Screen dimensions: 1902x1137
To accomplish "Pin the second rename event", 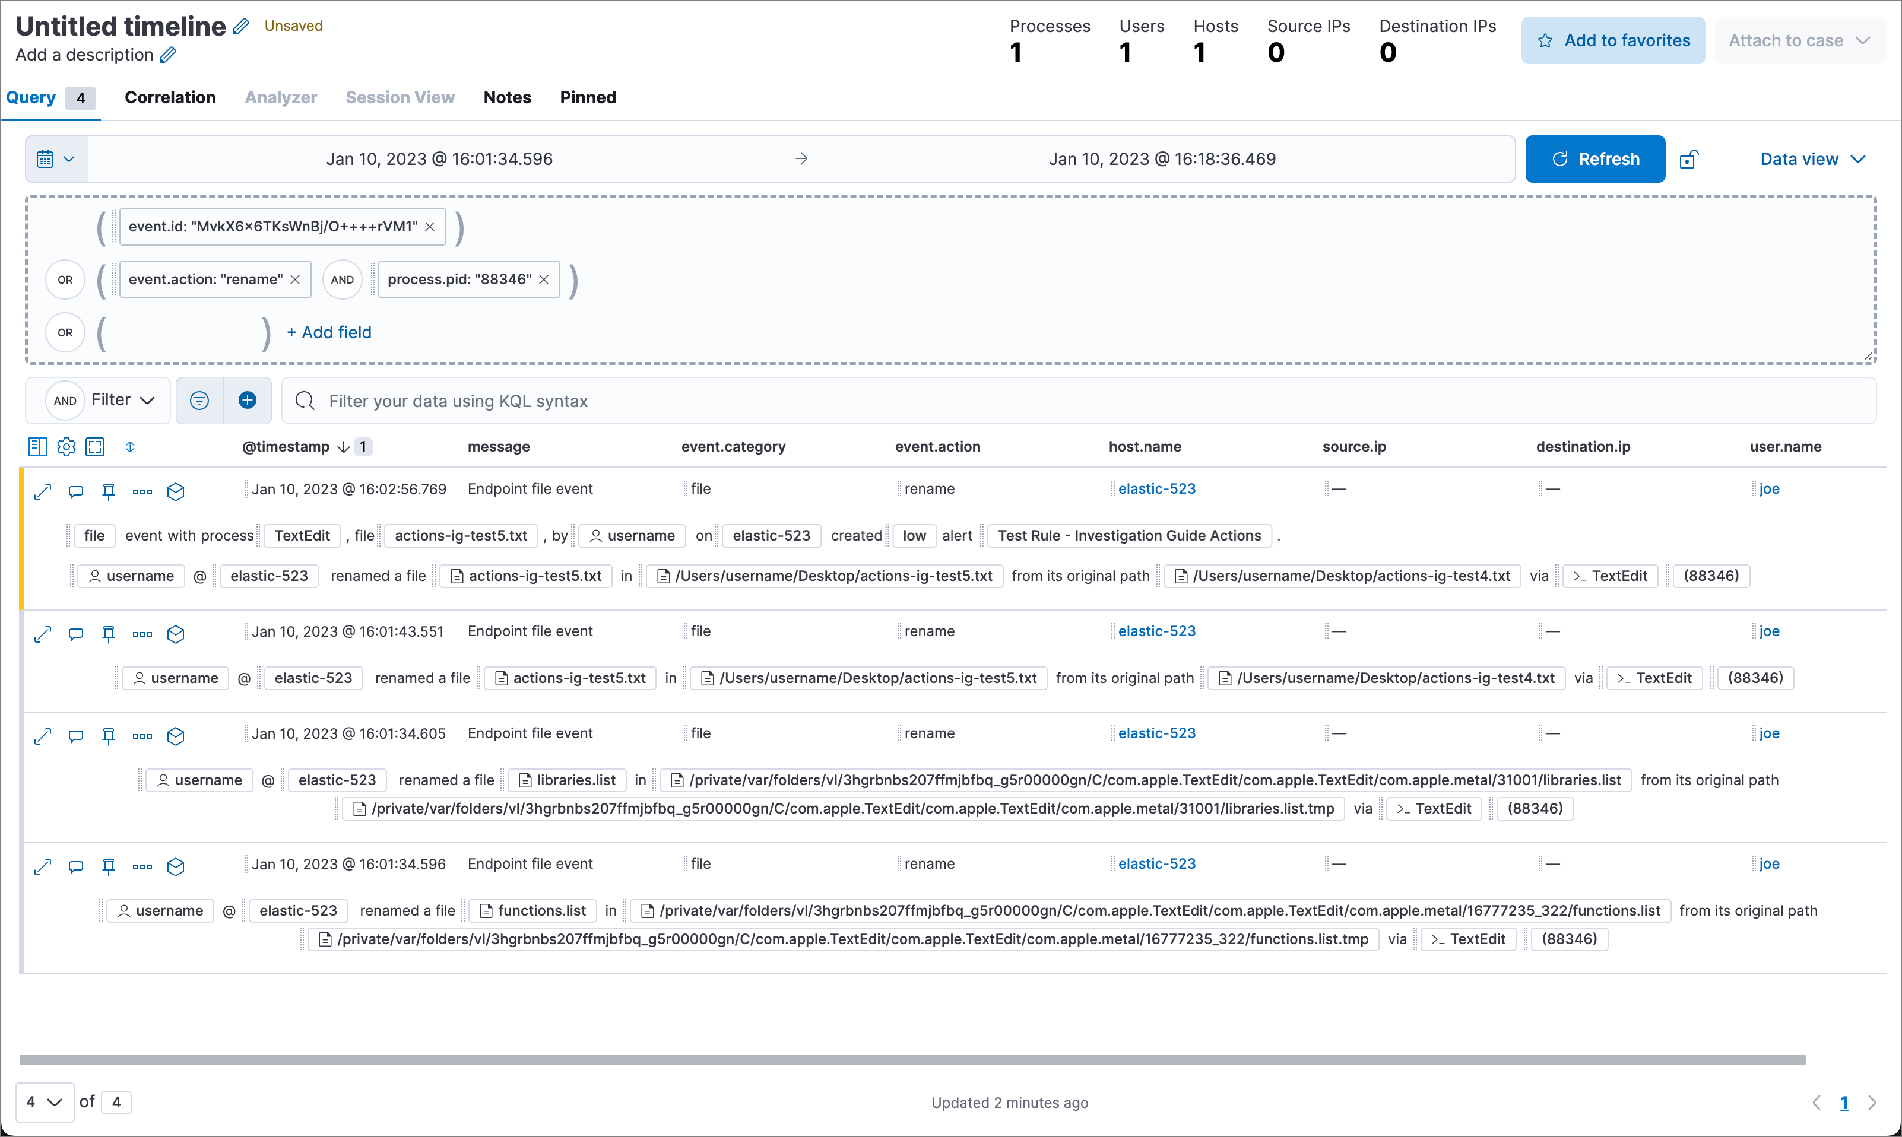I will click(x=108, y=634).
